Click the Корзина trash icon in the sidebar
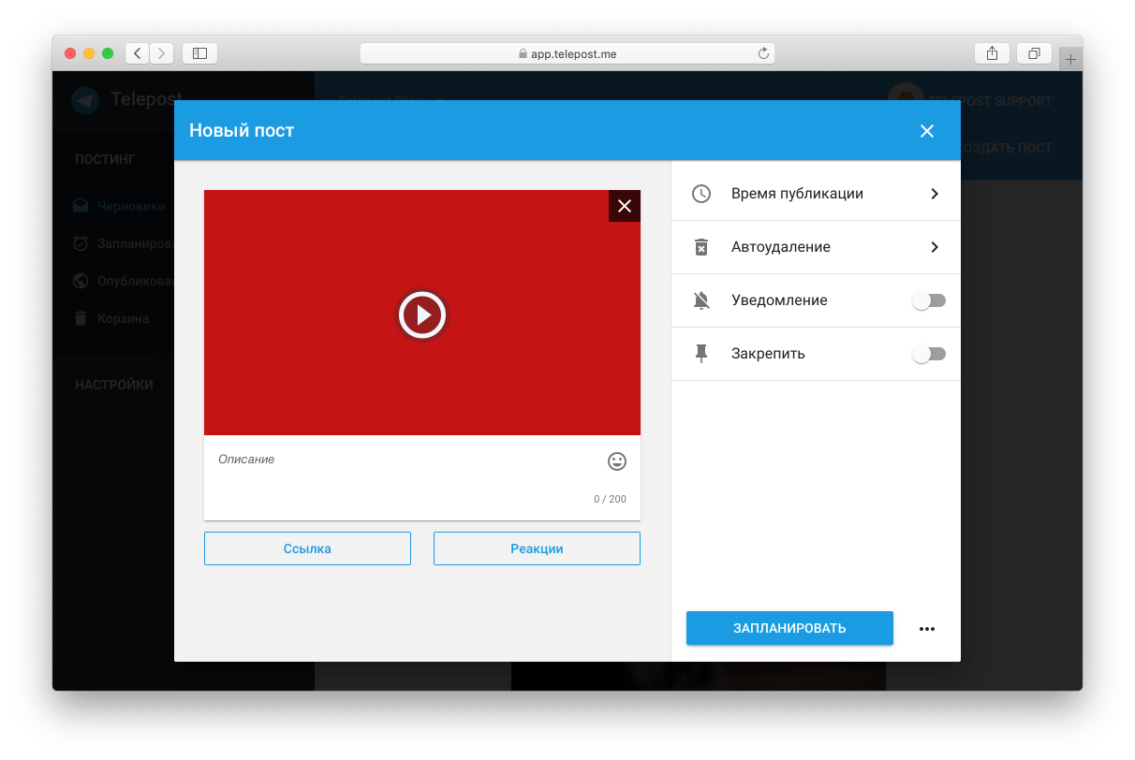This screenshot has width=1135, height=760. 81,318
